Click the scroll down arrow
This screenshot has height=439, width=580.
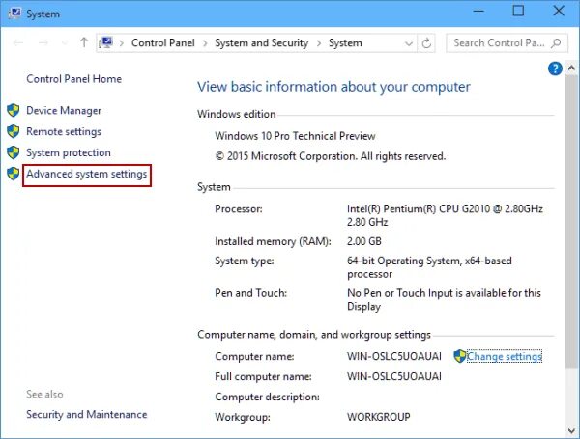coord(571,431)
